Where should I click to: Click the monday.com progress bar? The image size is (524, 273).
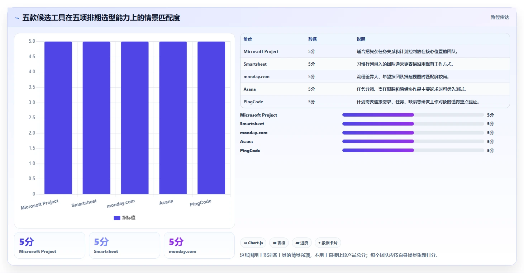413,133
